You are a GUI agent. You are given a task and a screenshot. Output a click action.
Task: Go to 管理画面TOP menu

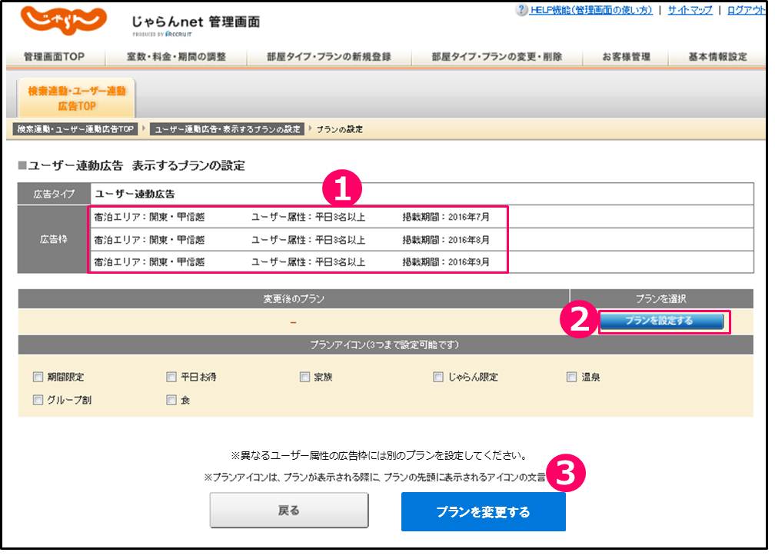point(54,57)
